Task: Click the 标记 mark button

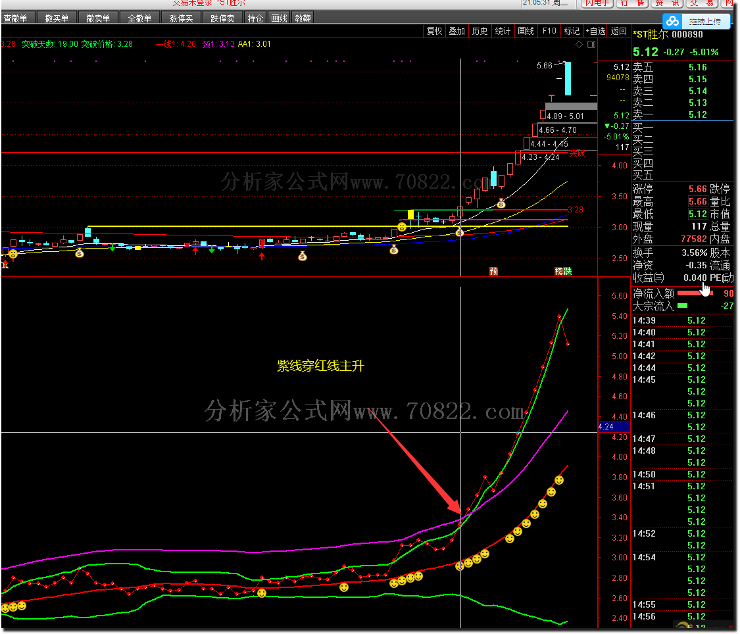Action: pyautogui.click(x=572, y=31)
